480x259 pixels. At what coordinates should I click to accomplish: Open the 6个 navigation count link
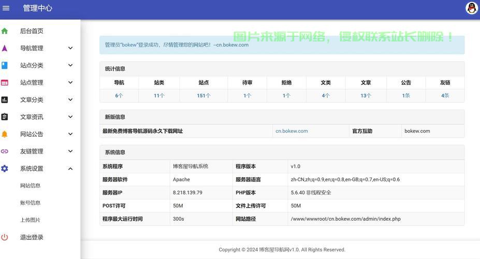(x=119, y=95)
